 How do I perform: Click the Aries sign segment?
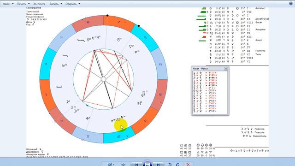(x=46, y=95)
